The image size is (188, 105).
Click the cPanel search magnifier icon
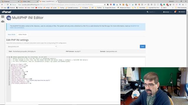point(147,12)
